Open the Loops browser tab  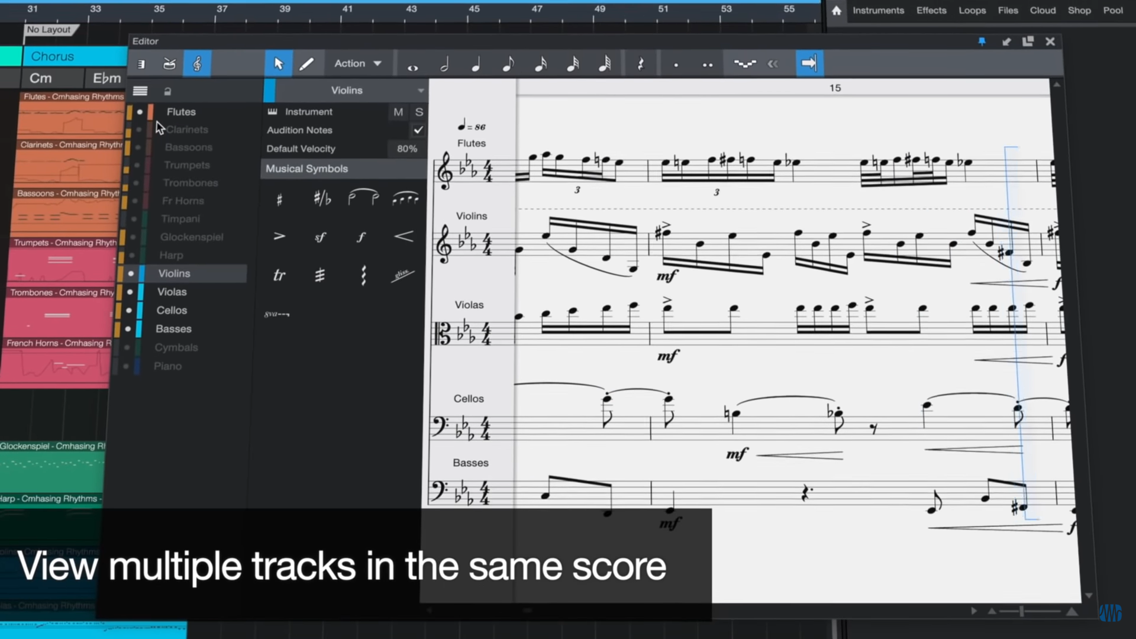pos(972,10)
